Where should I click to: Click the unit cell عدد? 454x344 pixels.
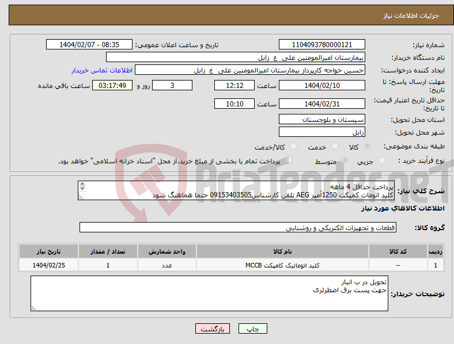click(167, 265)
